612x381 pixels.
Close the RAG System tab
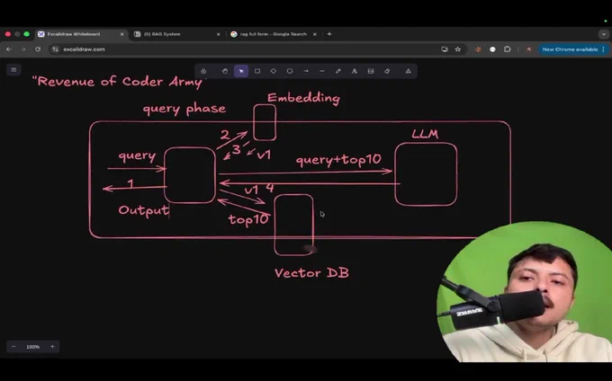click(218, 34)
